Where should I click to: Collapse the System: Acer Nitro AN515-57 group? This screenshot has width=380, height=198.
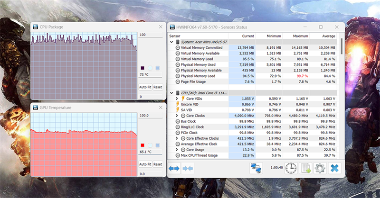point(171,42)
